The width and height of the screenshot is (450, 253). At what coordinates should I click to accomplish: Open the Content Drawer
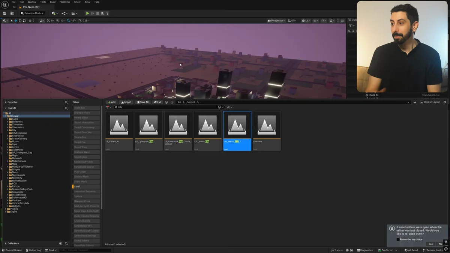tap(12, 250)
